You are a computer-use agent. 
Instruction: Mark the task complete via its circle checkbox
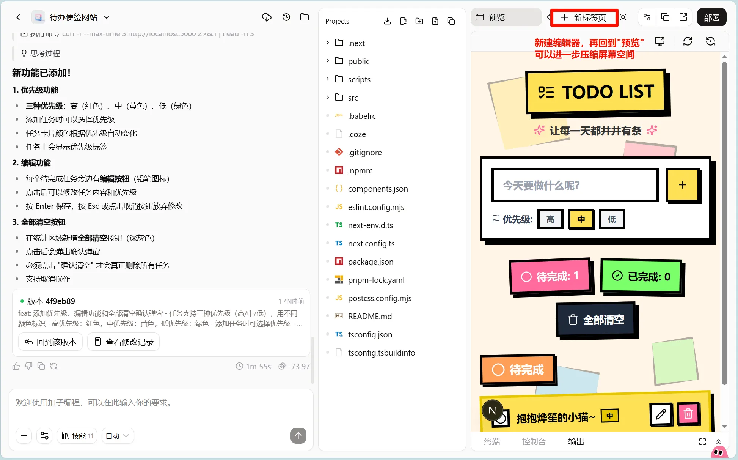(x=501, y=419)
